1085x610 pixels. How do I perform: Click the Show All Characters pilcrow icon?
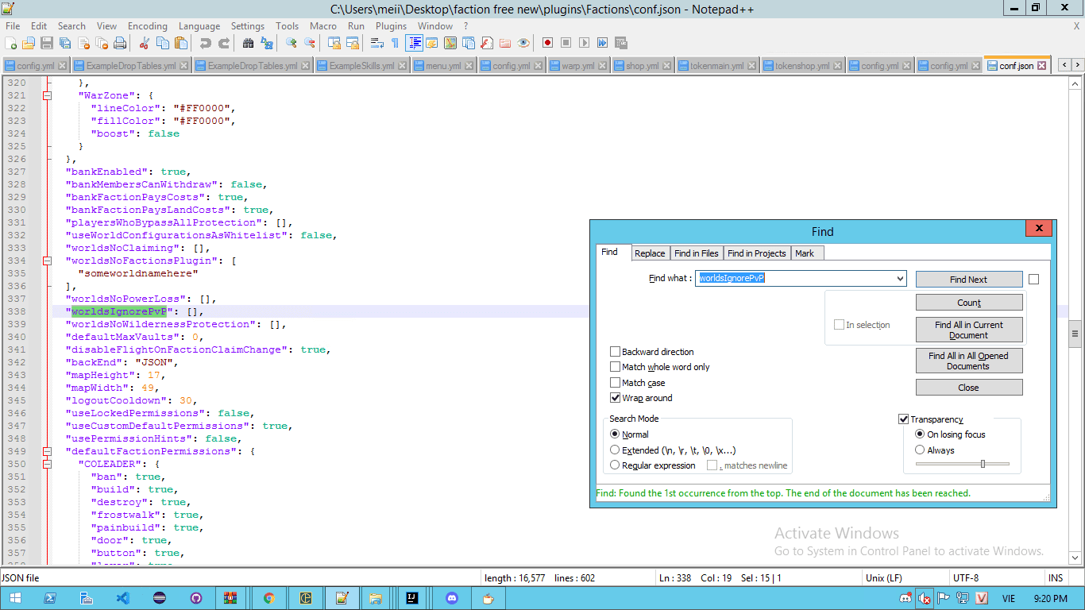coord(395,43)
